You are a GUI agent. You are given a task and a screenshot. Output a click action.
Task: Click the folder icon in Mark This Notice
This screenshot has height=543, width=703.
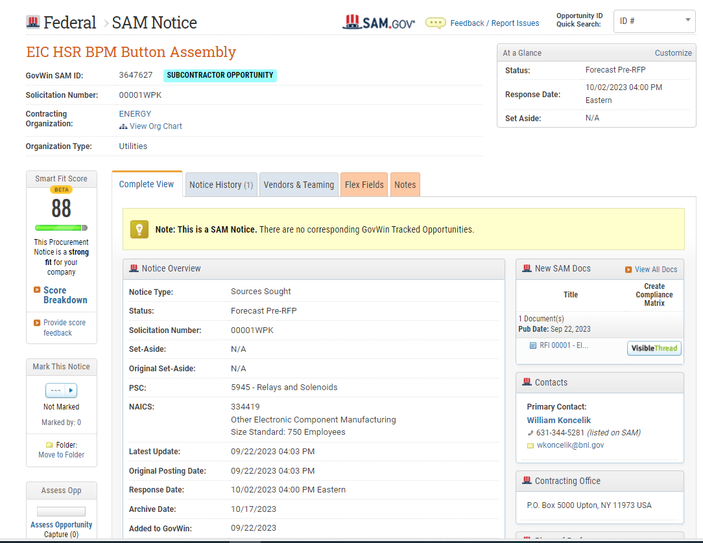49,445
